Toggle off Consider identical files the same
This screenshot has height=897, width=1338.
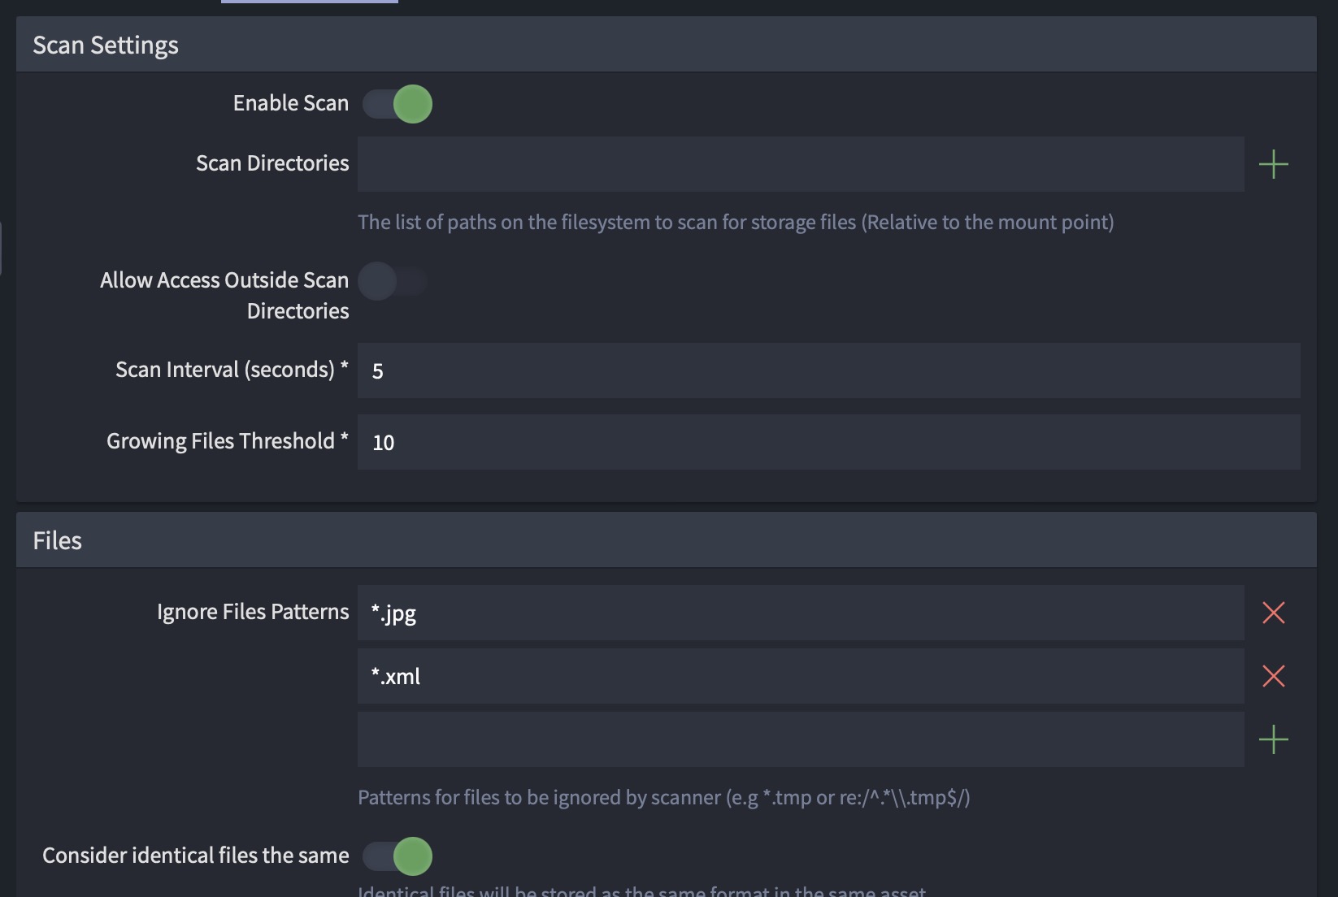397,856
